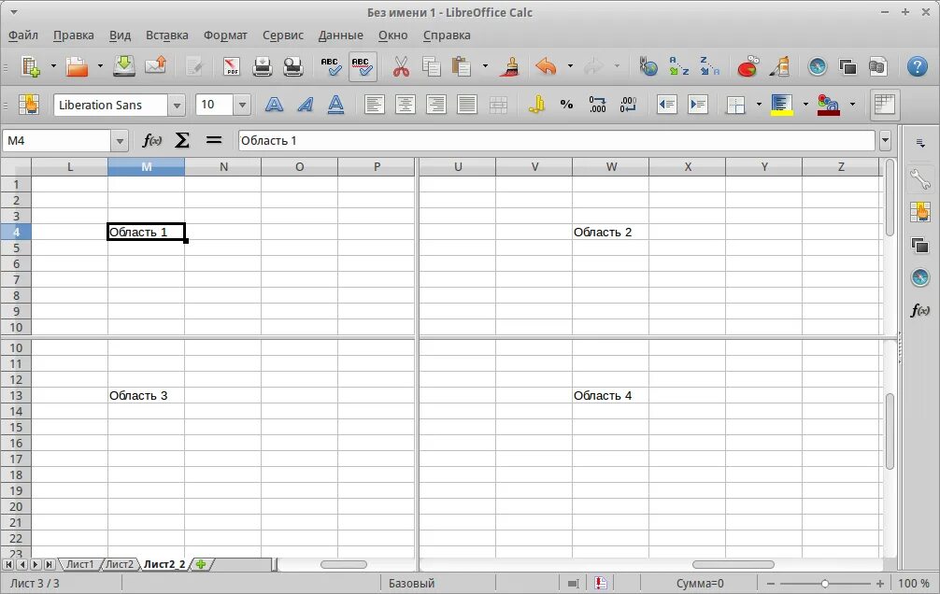Expand the formula input line
The height and width of the screenshot is (594, 940).
pyautogui.click(x=886, y=141)
